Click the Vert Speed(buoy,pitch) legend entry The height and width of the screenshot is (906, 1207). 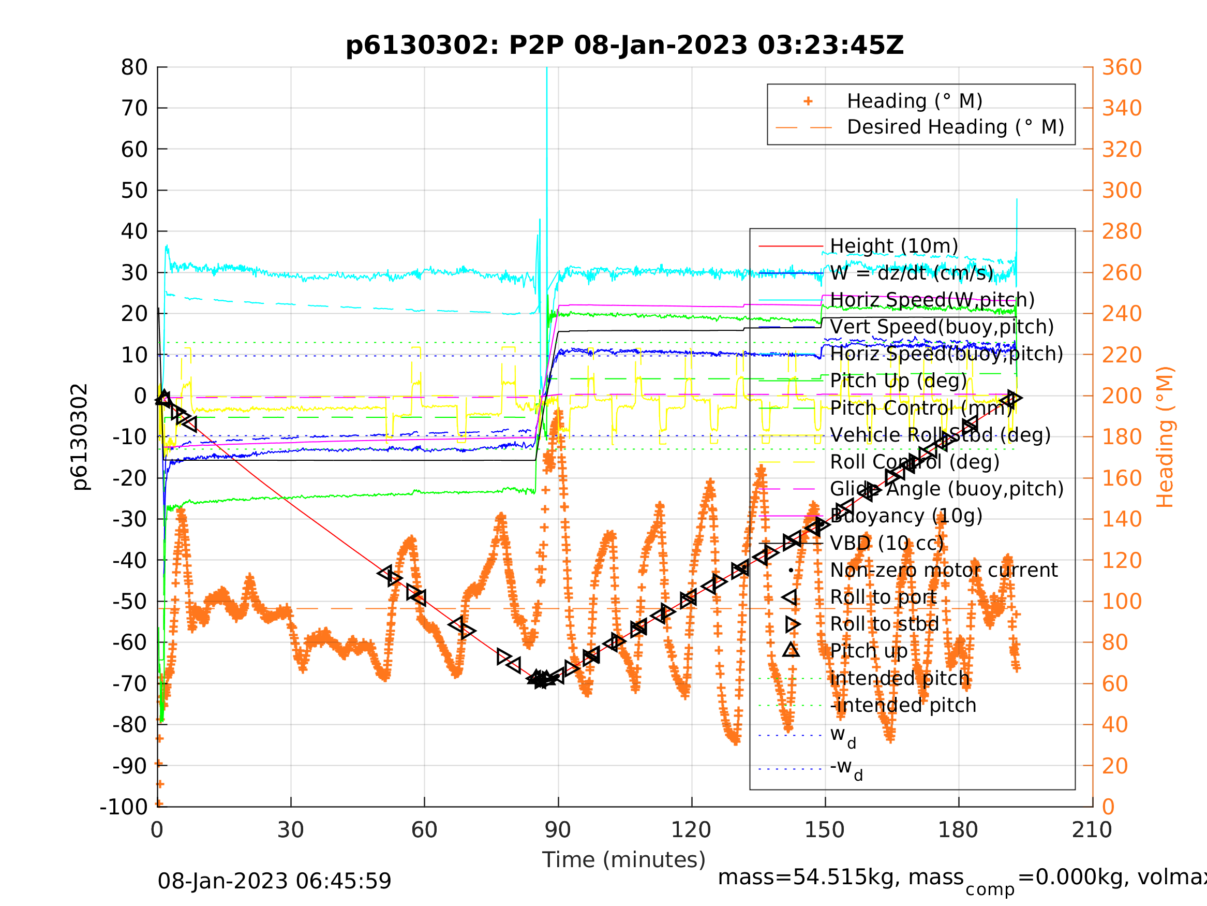click(x=942, y=327)
